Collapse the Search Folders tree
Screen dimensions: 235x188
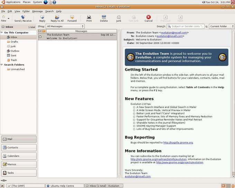(x=2, y=65)
